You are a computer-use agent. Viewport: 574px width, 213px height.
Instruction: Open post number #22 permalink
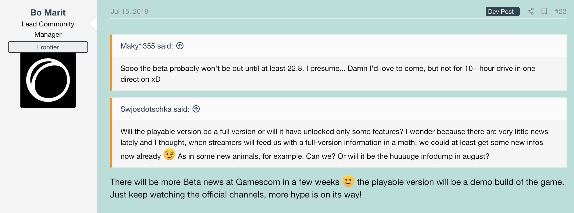click(560, 11)
